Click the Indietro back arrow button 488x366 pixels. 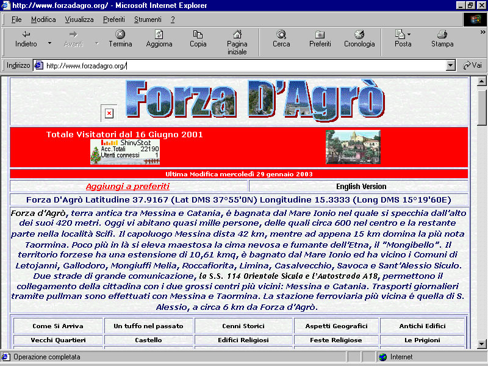(26, 39)
